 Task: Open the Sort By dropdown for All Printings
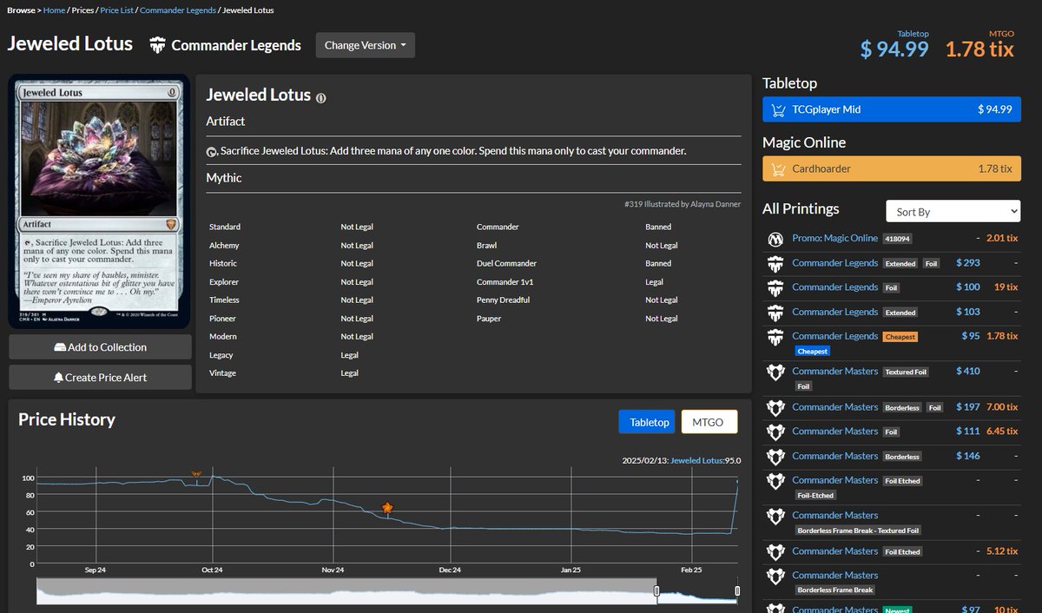pyautogui.click(x=953, y=212)
